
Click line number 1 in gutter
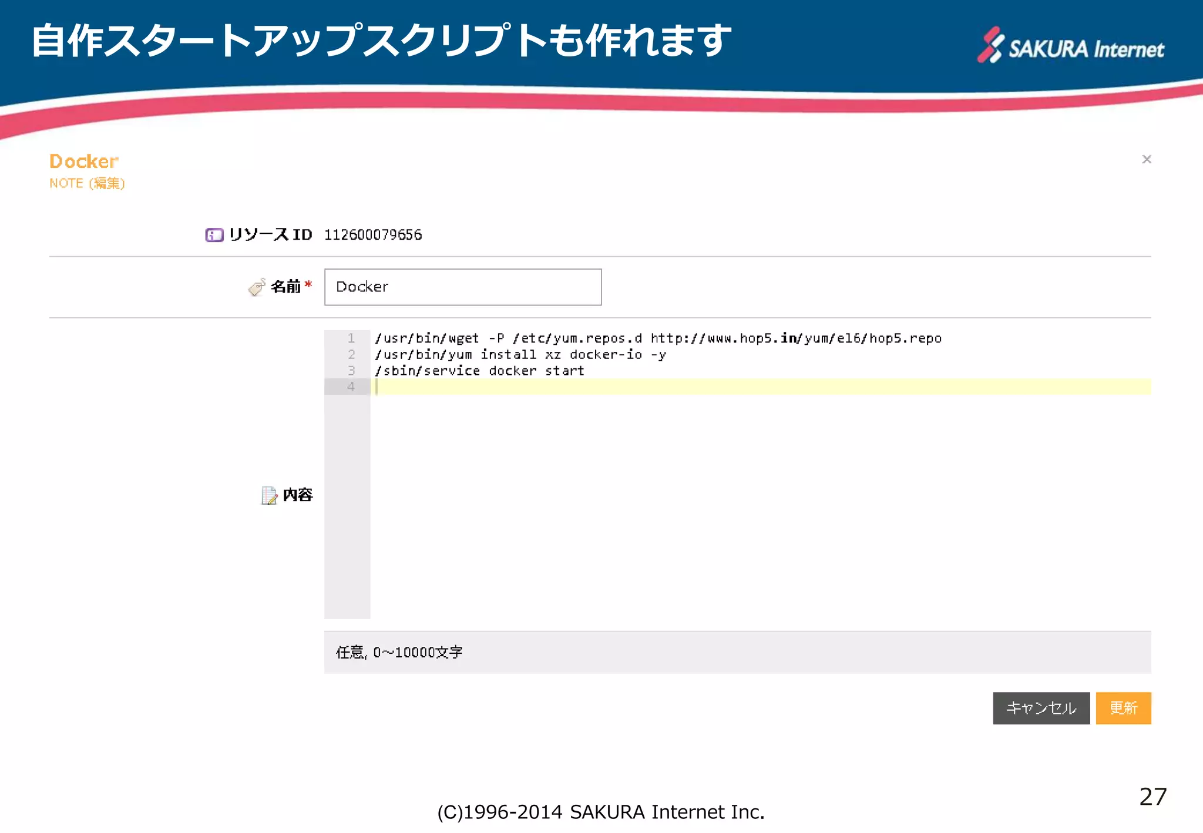coord(351,338)
